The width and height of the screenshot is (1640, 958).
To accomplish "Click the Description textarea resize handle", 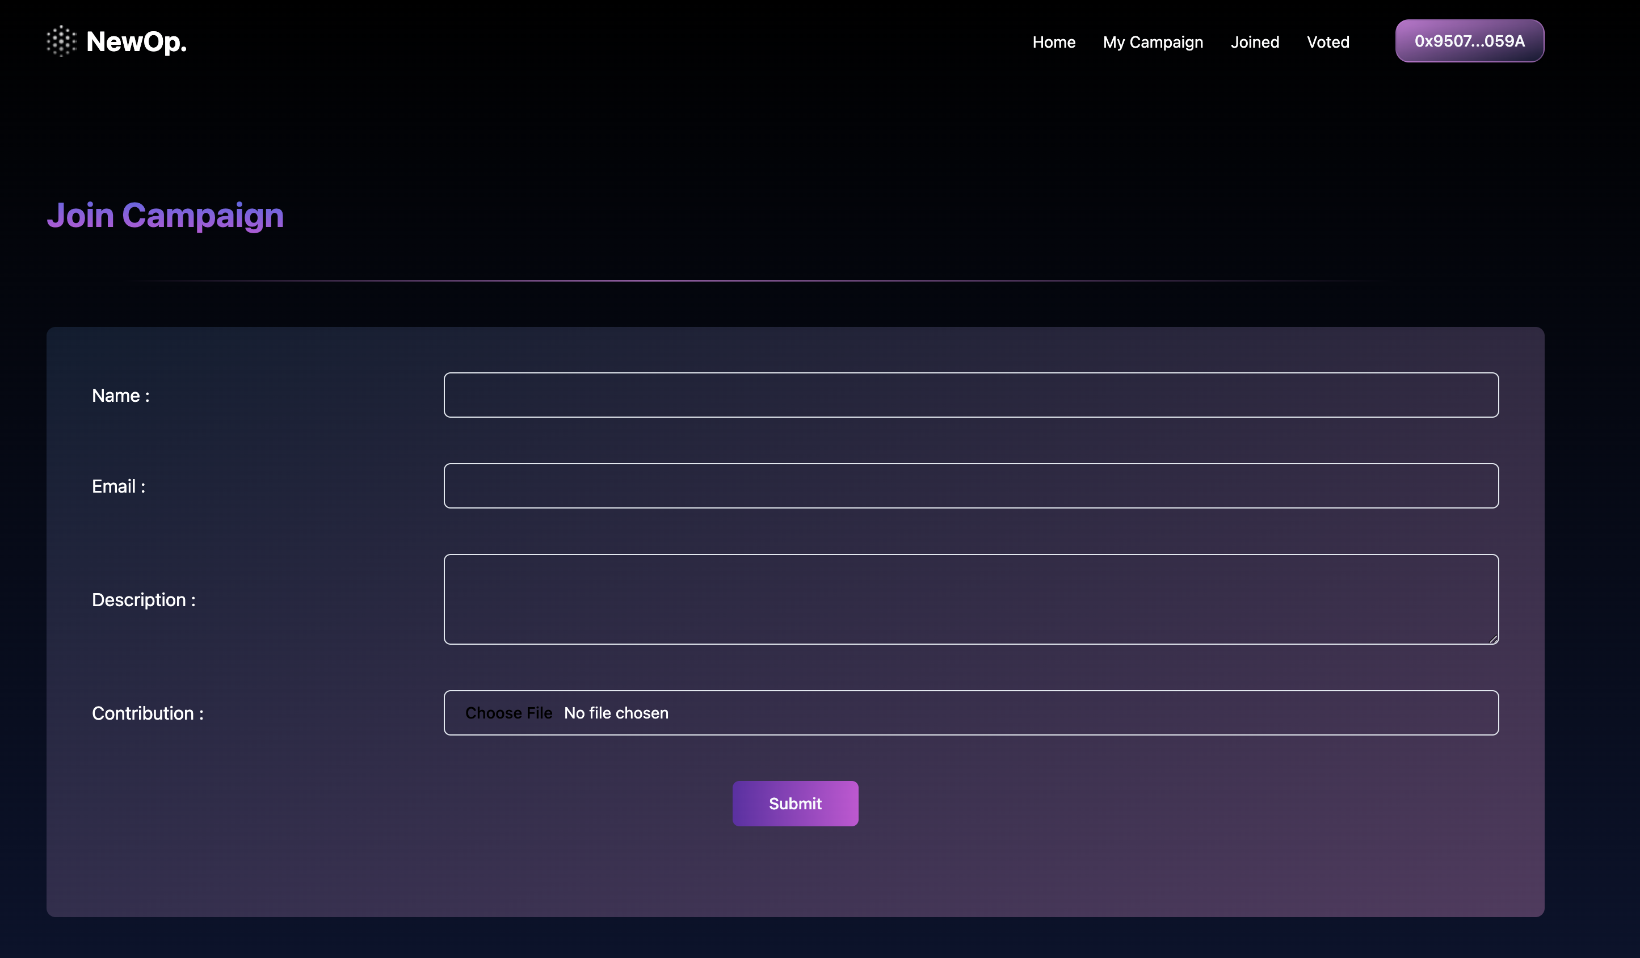I will 1493,639.
